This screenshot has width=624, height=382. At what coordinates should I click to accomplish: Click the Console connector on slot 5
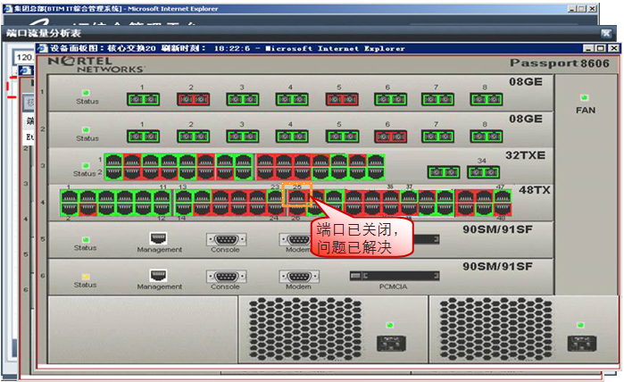point(224,239)
